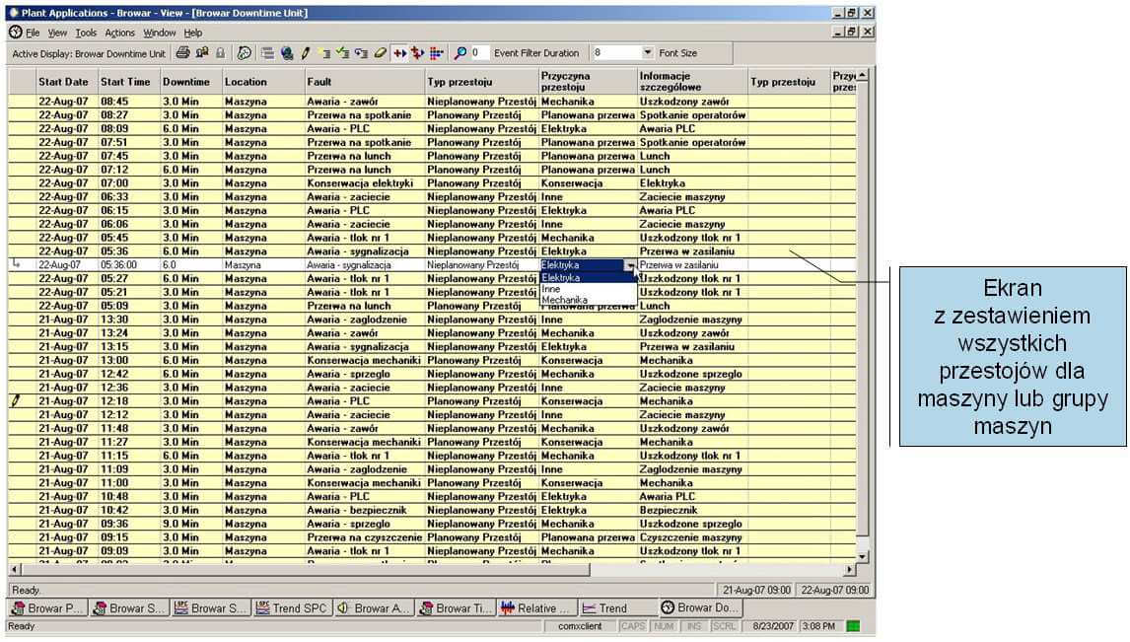Open the Actions menu
The image size is (1130, 642).
click(119, 33)
